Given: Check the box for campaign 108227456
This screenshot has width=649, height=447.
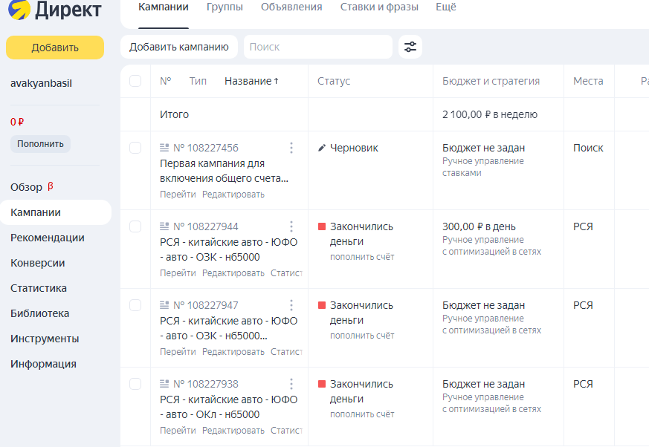Looking at the screenshot, I should 135,148.
